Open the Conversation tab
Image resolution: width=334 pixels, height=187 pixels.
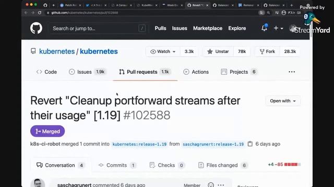point(61,165)
